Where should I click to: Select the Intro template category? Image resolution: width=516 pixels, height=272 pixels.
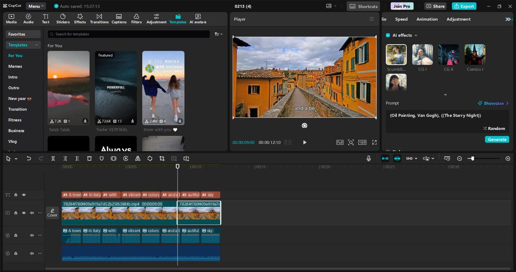pyautogui.click(x=13, y=77)
